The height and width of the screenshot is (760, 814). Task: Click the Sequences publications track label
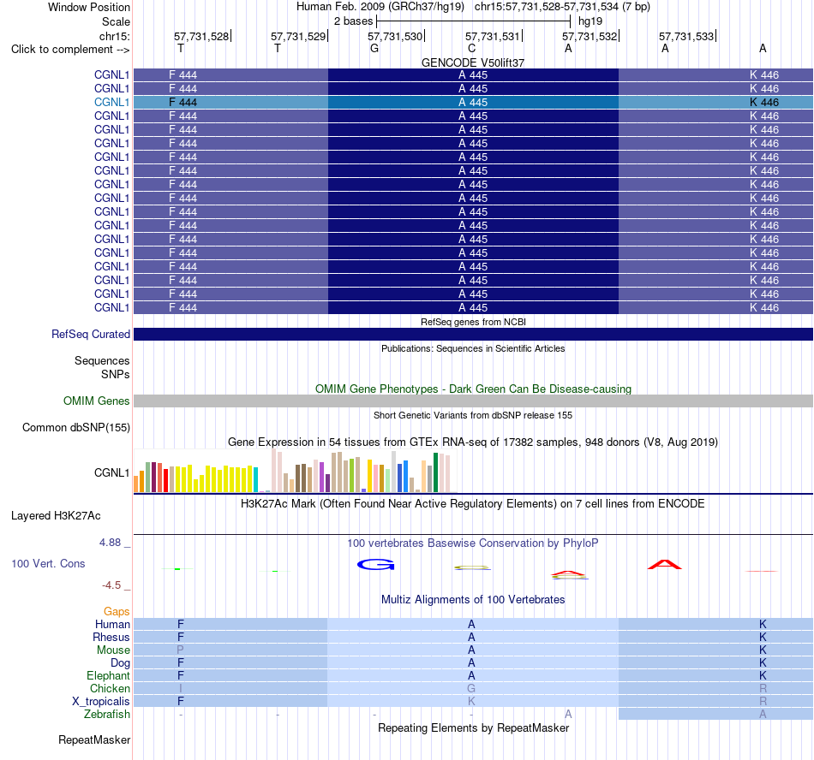[102, 361]
